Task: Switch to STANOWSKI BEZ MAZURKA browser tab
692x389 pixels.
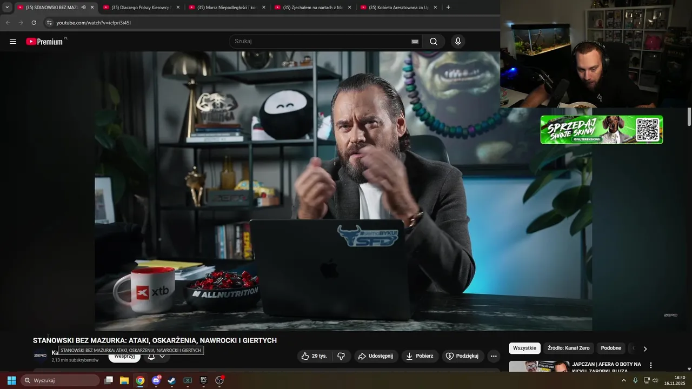Action: pos(51,8)
